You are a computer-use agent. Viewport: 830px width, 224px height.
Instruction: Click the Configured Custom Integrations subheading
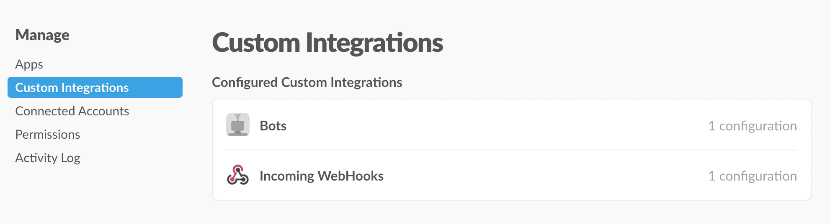[307, 82]
